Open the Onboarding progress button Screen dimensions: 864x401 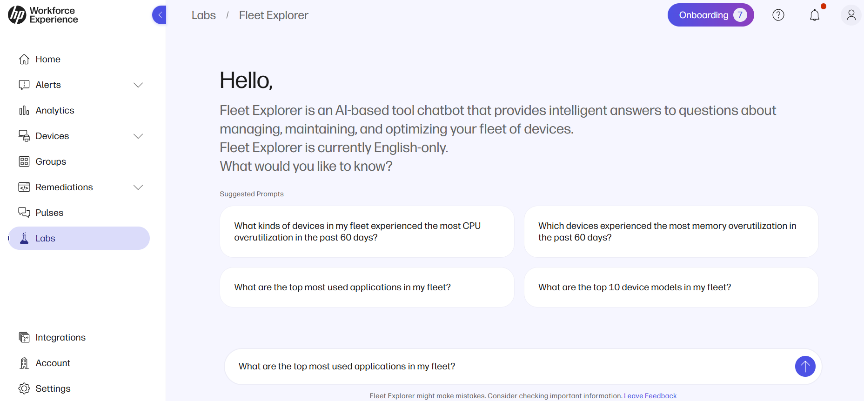point(711,14)
